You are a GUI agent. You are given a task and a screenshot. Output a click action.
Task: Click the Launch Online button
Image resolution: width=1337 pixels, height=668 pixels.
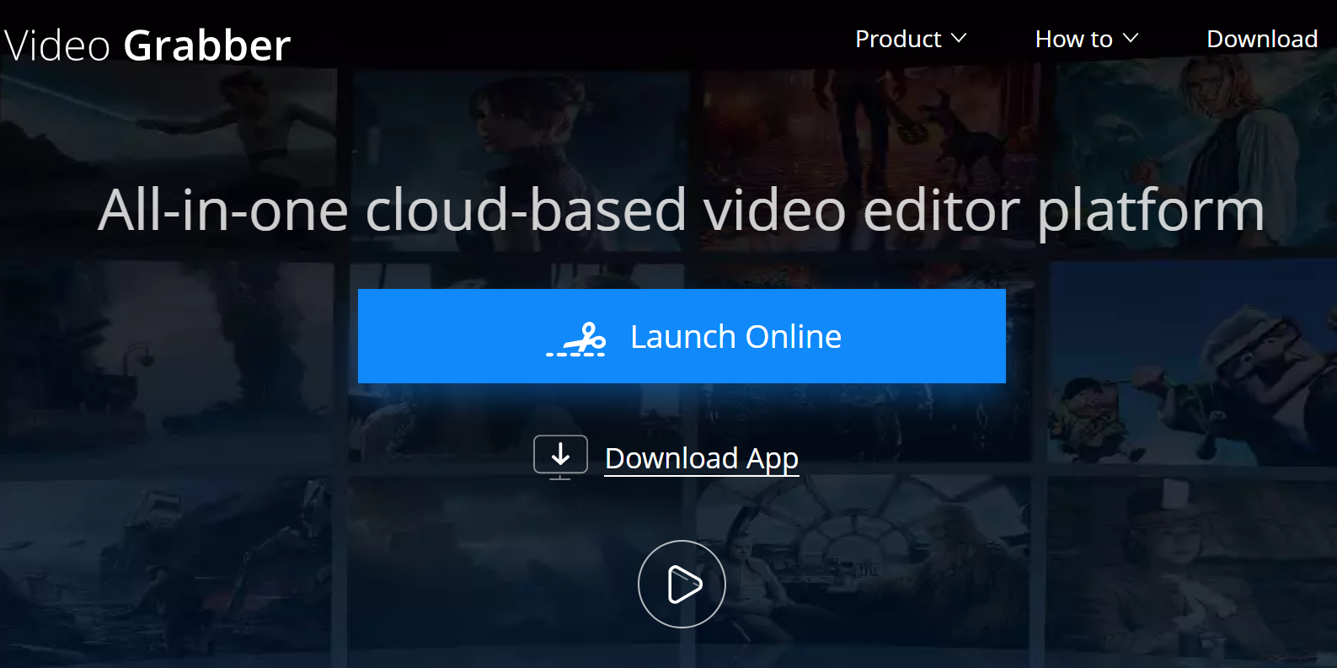coord(682,336)
